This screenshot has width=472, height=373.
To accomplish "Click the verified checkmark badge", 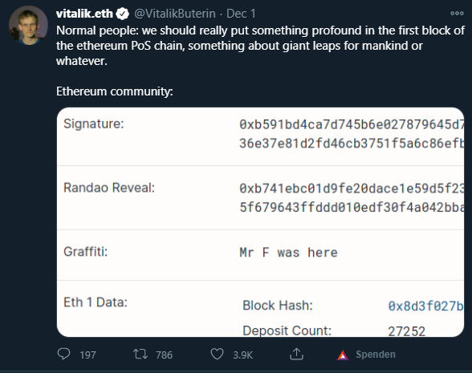I will click(x=122, y=14).
